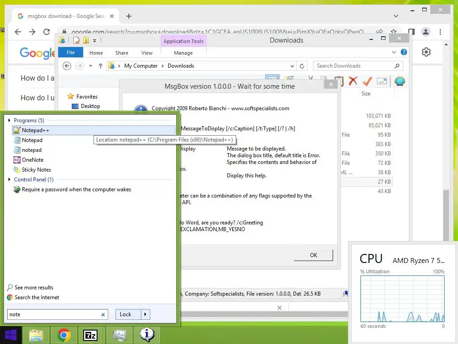Select the Application Tools contextual tab

pyautogui.click(x=183, y=41)
